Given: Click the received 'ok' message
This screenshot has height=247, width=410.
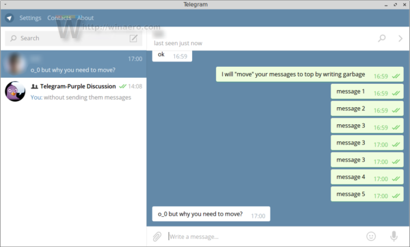Looking at the screenshot, I should pos(172,55).
